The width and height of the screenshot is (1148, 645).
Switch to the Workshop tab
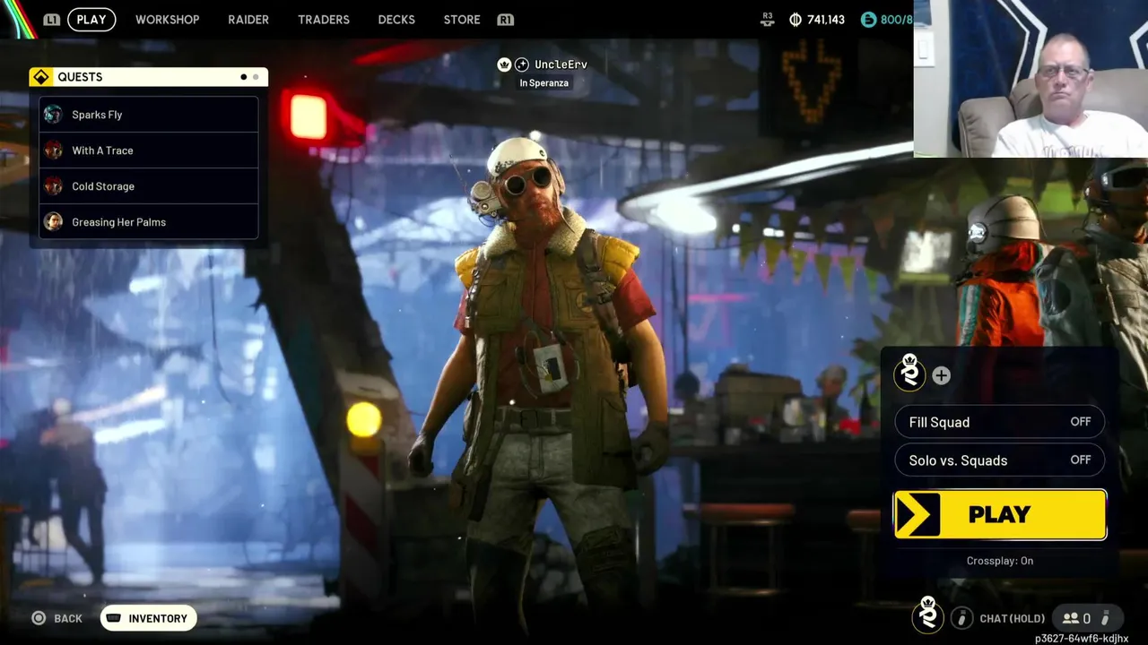tap(168, 20)
